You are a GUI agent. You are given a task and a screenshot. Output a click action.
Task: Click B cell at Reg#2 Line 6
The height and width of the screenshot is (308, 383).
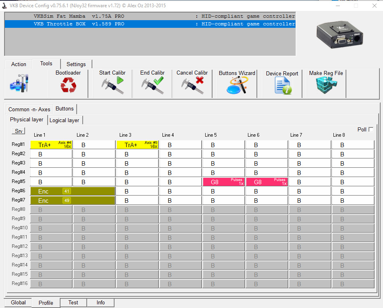tap(267, 154)
